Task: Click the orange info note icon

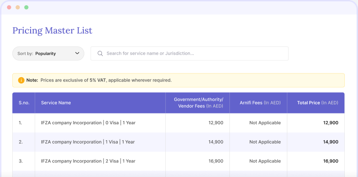Action: click(x=21, y=80)
